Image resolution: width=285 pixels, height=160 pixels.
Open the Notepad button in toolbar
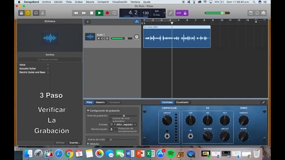tap(251, 13)
